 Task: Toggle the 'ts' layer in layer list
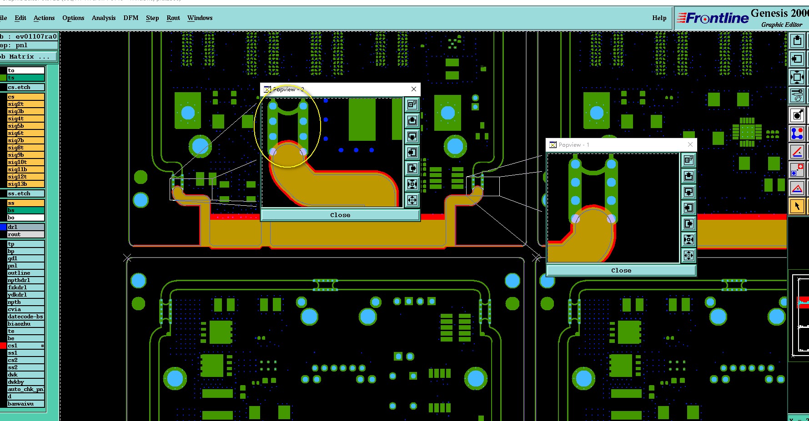click(x=26, y=78)
